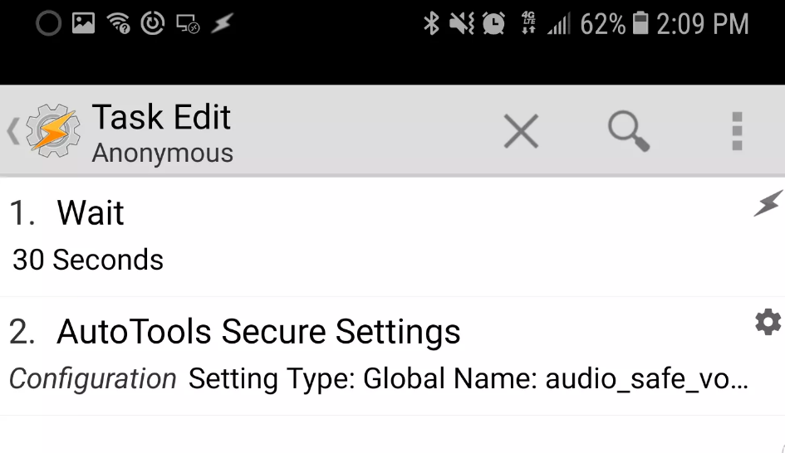The height and width of the screenshot is (453, 785).
Task: Tap the Tasker gear logo icon
Action: (x=53, y=131)
